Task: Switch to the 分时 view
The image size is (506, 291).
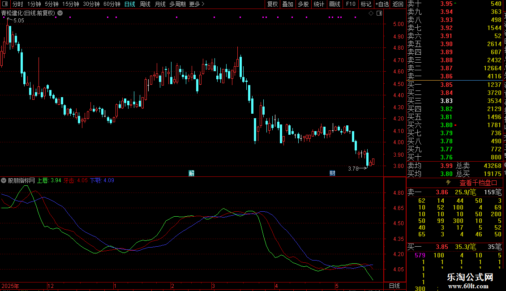Action: [x=18, y=4]
